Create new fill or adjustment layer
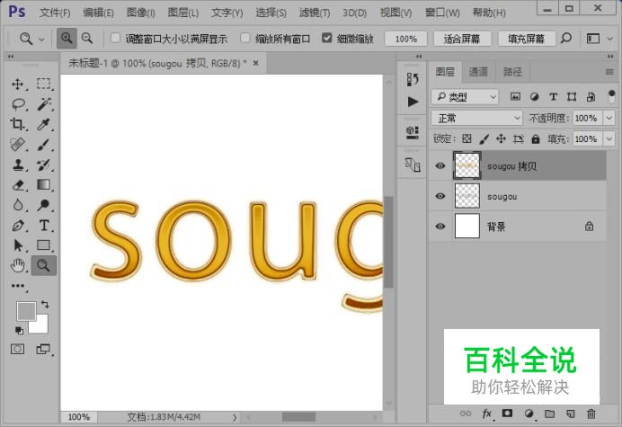The width and height of the screenshot is (622, 427). (x=529, y=414)
